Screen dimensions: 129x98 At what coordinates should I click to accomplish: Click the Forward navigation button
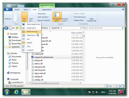(x=11, y=28)
